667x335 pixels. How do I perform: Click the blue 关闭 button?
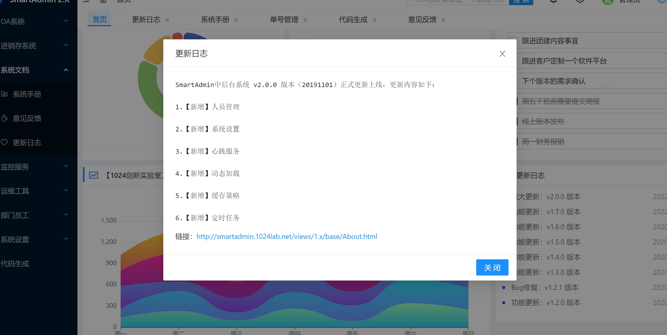pyautogui.click(x=492, y=267)
